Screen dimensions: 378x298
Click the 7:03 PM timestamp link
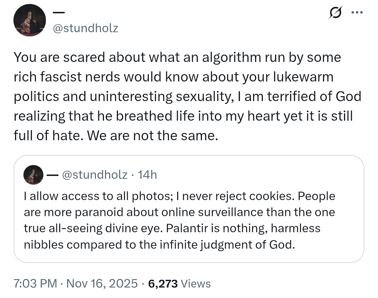click(x=35, y=283)
